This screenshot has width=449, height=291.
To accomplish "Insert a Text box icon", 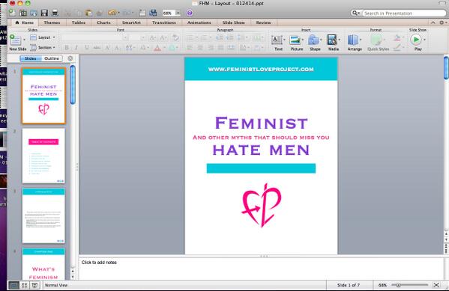I will [x=277, y=40].
